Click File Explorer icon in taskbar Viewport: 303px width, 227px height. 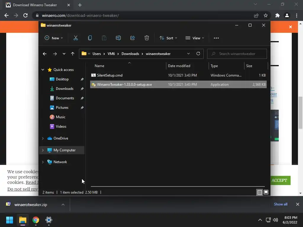(x=22, y=220)
